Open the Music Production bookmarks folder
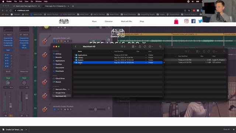The width and height of the screenshot is (236, 133). (128, 14)
